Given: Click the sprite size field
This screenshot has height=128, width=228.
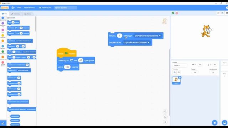Looking at the screenshot, I should (195, 72).
